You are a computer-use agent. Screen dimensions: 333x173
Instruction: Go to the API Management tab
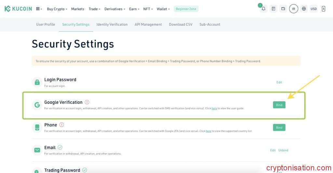point(148,24)
